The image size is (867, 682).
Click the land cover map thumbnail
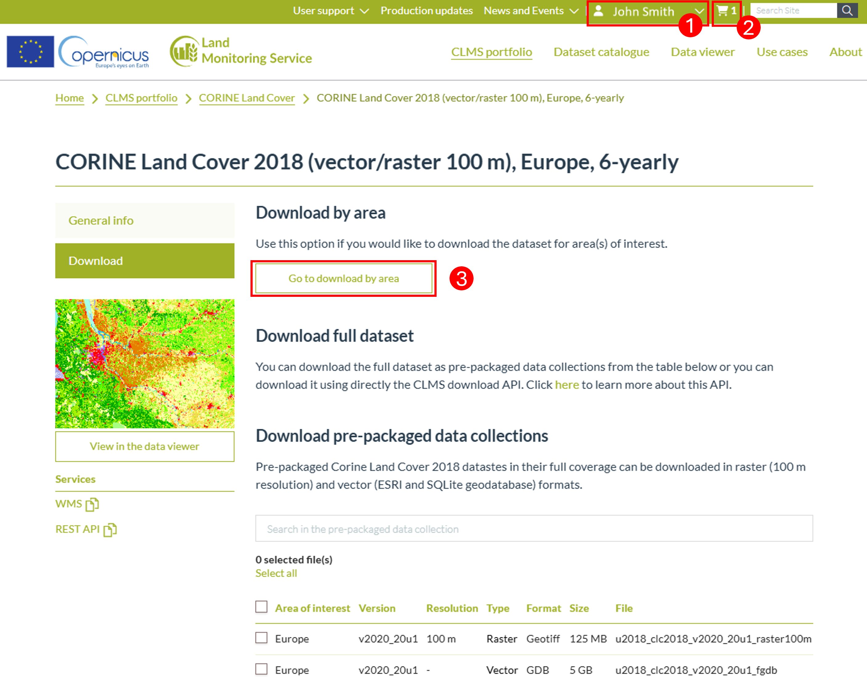coord(144,364)
